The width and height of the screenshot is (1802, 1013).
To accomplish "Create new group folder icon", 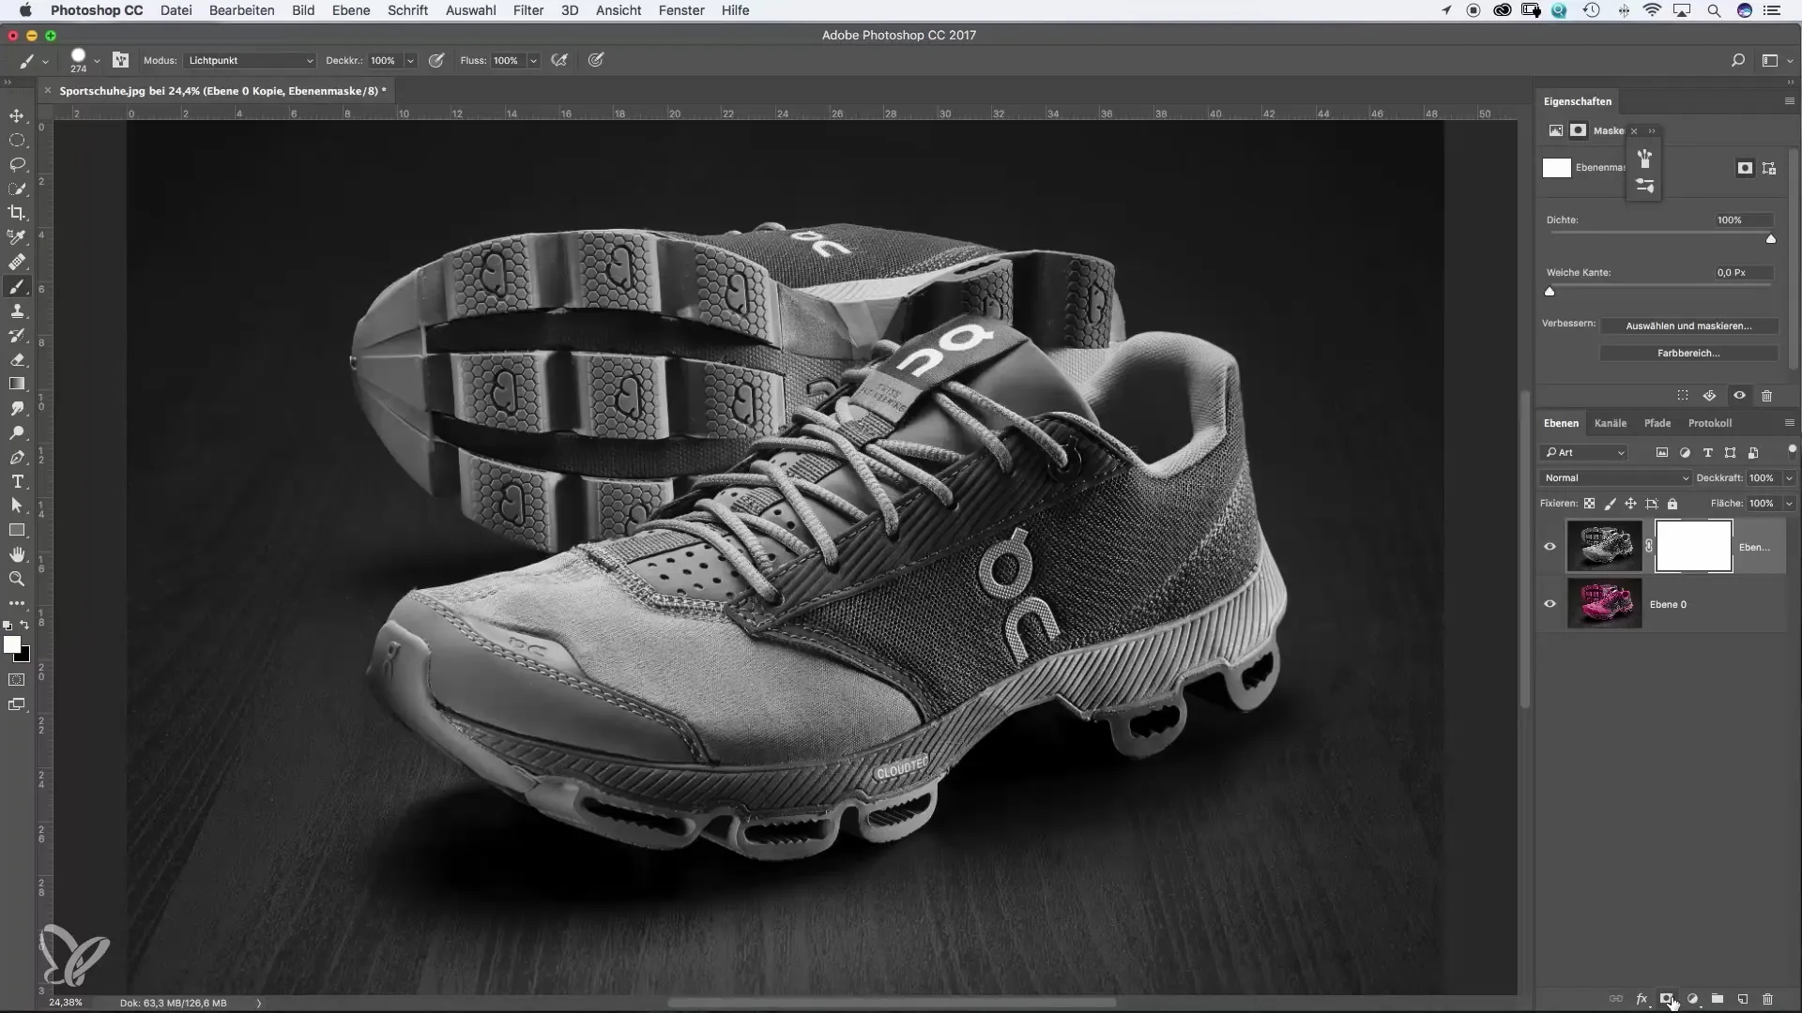I will click(1718, 999).
